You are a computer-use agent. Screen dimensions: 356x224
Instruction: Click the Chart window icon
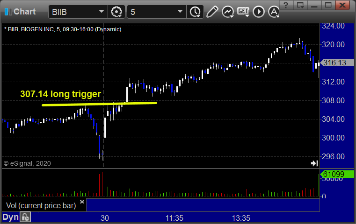point(8,12)
